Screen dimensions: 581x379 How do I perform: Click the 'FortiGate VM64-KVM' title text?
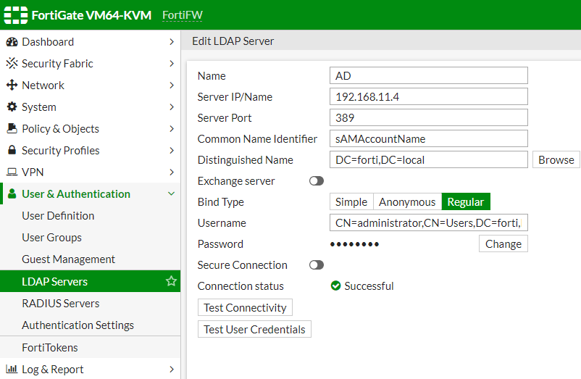(x=91, y=15)
